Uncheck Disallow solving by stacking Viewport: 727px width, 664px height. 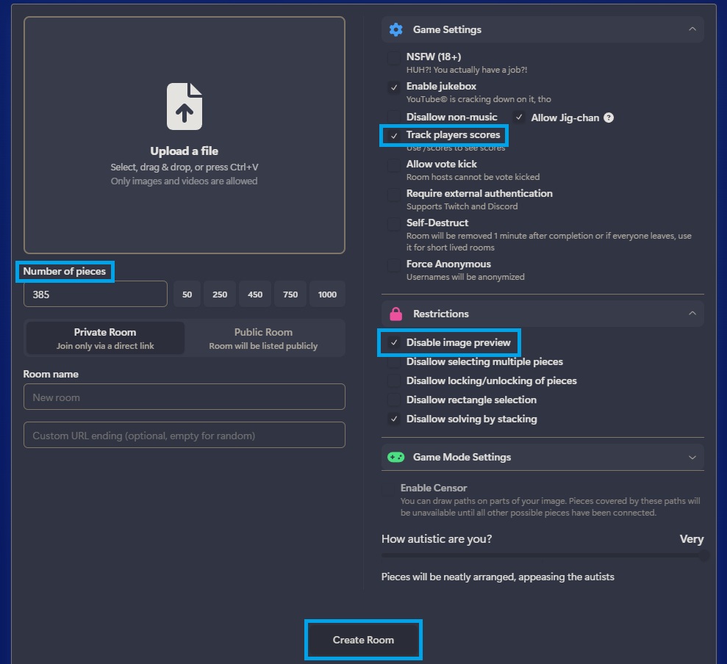pyautogui.click(x=394, y=419)
